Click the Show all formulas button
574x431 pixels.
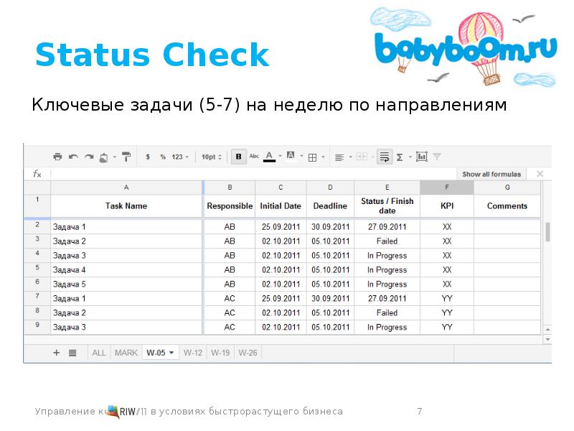click(x=491, y=174)
